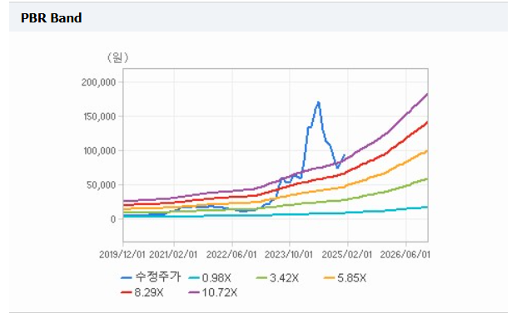Image resolution: width=512 pixels, height=318 pixels.
Task: Click the 50,000 y-axis label
Action: click(102, 185)
